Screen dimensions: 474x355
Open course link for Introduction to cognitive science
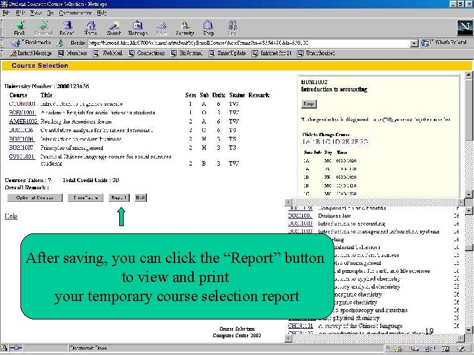pyautogui.click(x=22, y=104)
